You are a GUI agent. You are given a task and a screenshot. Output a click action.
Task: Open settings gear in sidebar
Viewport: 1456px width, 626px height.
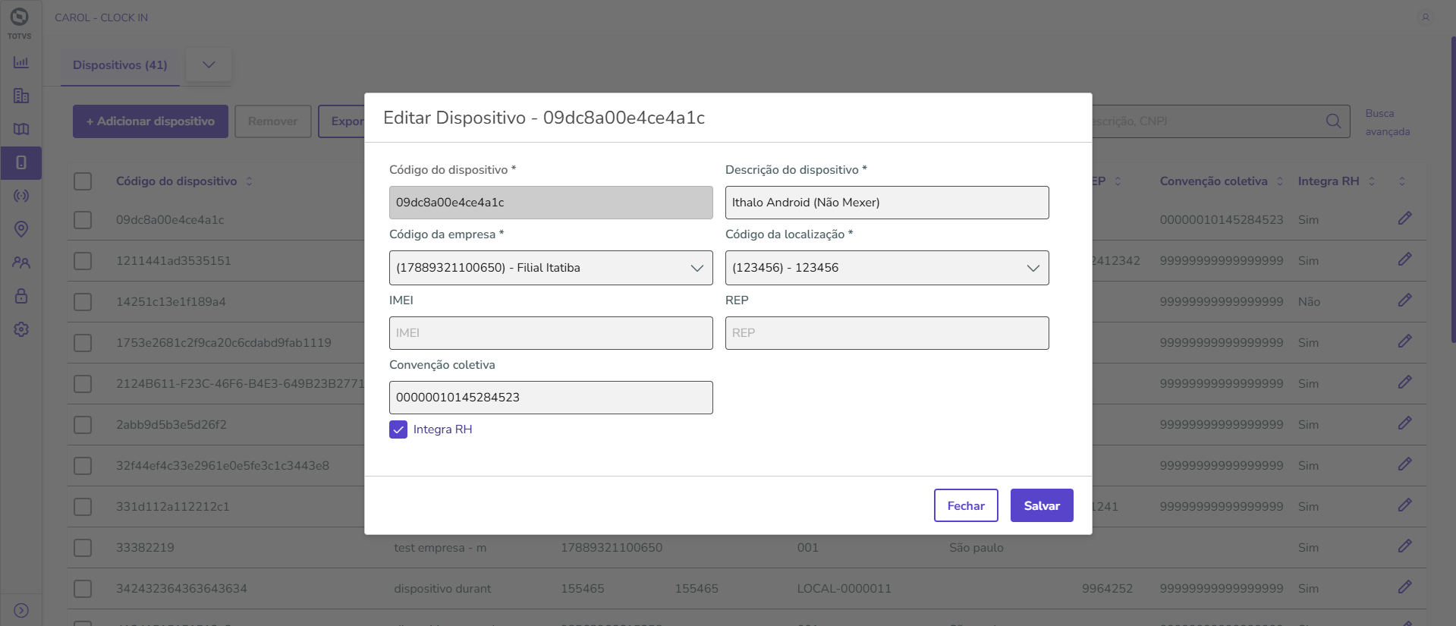(21, 329)
